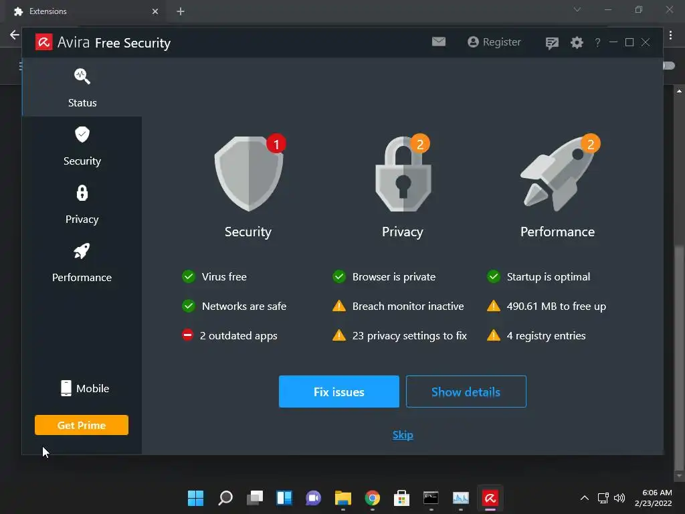Click warning icon beside Breach monitor inactive
685x514 pixels.
[x=339, y=306]
